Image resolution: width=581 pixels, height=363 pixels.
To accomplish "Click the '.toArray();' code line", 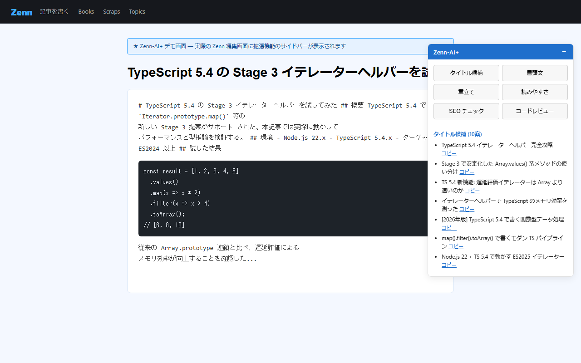I will click(167, 214).
